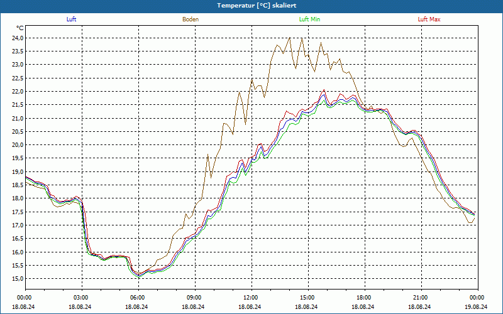Viewport: 503px width, 314px height.
Task: Click the 17,0 y-axis value
Action: (18, 225)
